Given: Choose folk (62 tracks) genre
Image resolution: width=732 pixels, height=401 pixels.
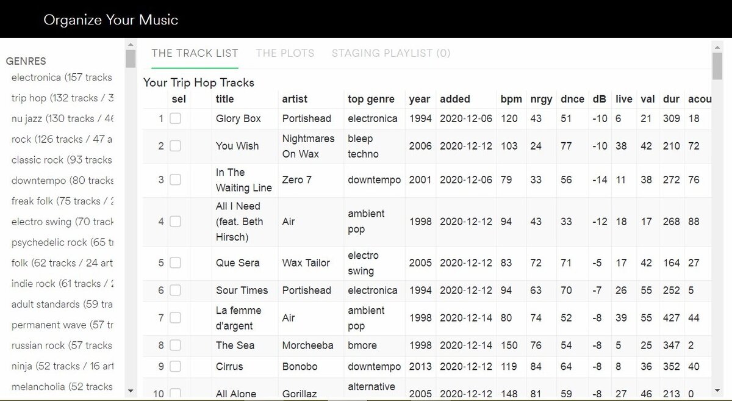Looking at the screenshot, I should pos(62,263).
